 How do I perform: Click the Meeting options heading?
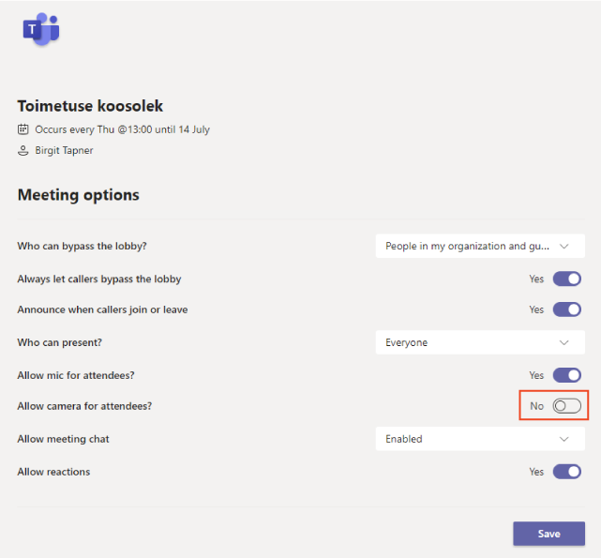(x=78, y=195)
